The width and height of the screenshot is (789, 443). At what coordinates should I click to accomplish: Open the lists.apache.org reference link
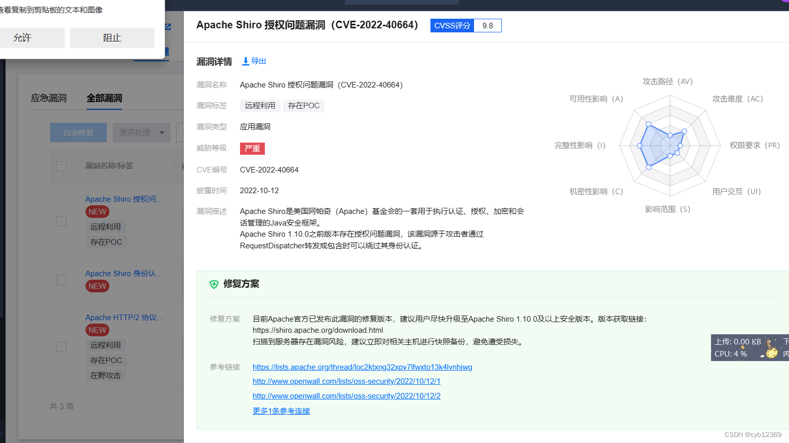tap(362, 367)
